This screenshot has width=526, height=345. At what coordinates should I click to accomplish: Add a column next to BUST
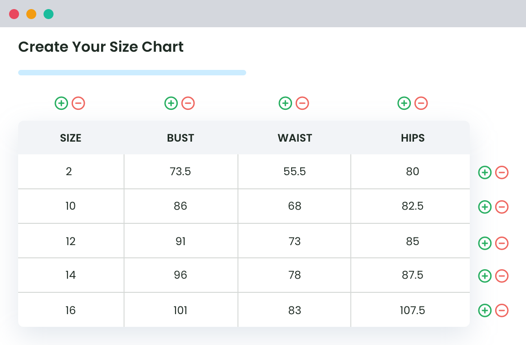[x=171, y=103]
